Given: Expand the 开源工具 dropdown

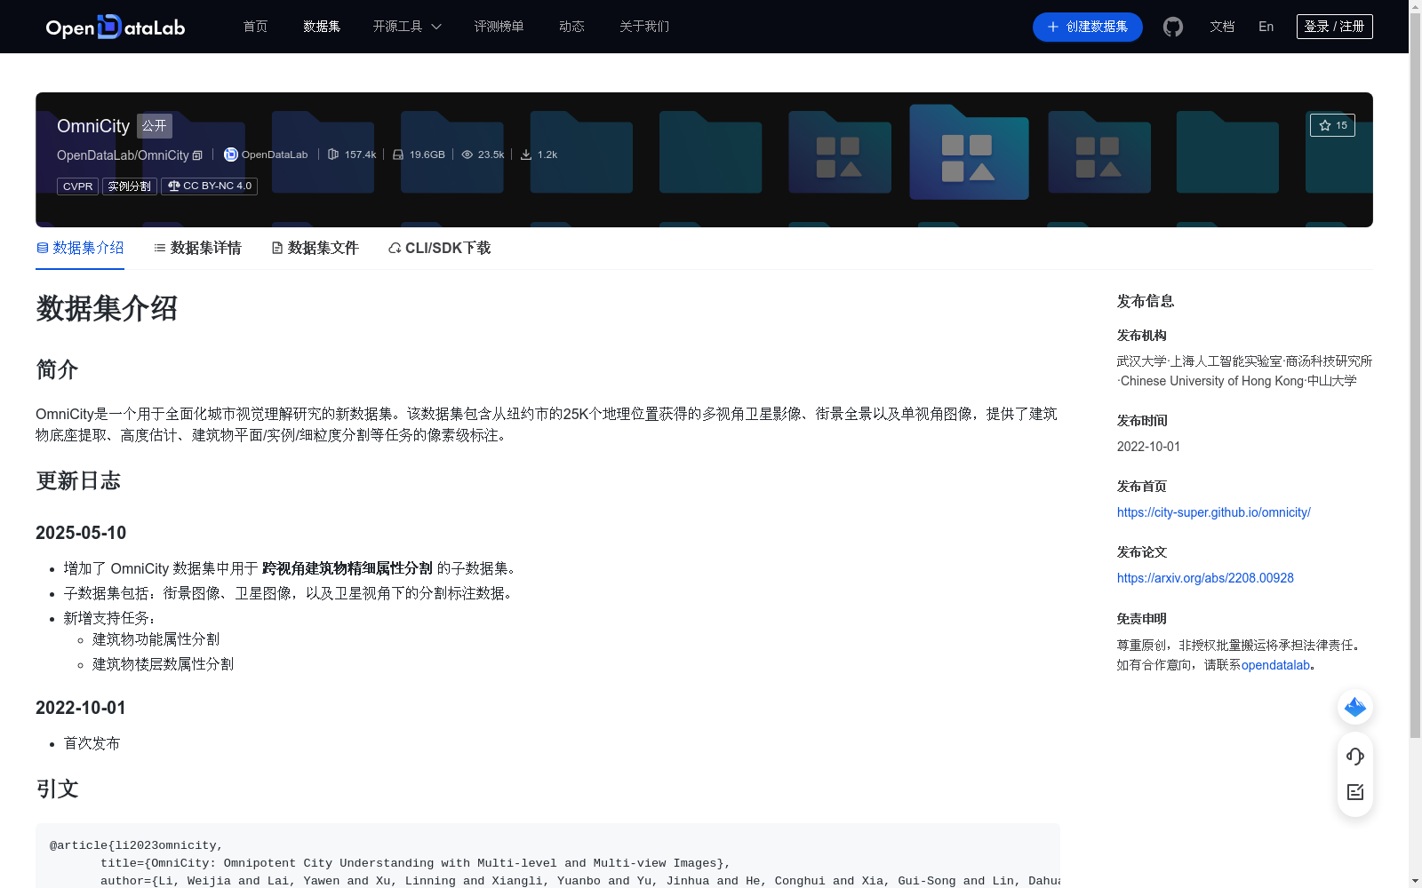Looking at the screenshot, I should coord(407,27).
